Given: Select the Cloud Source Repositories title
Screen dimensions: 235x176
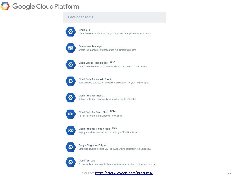Looking at the screenshot, I should [93, 63].
